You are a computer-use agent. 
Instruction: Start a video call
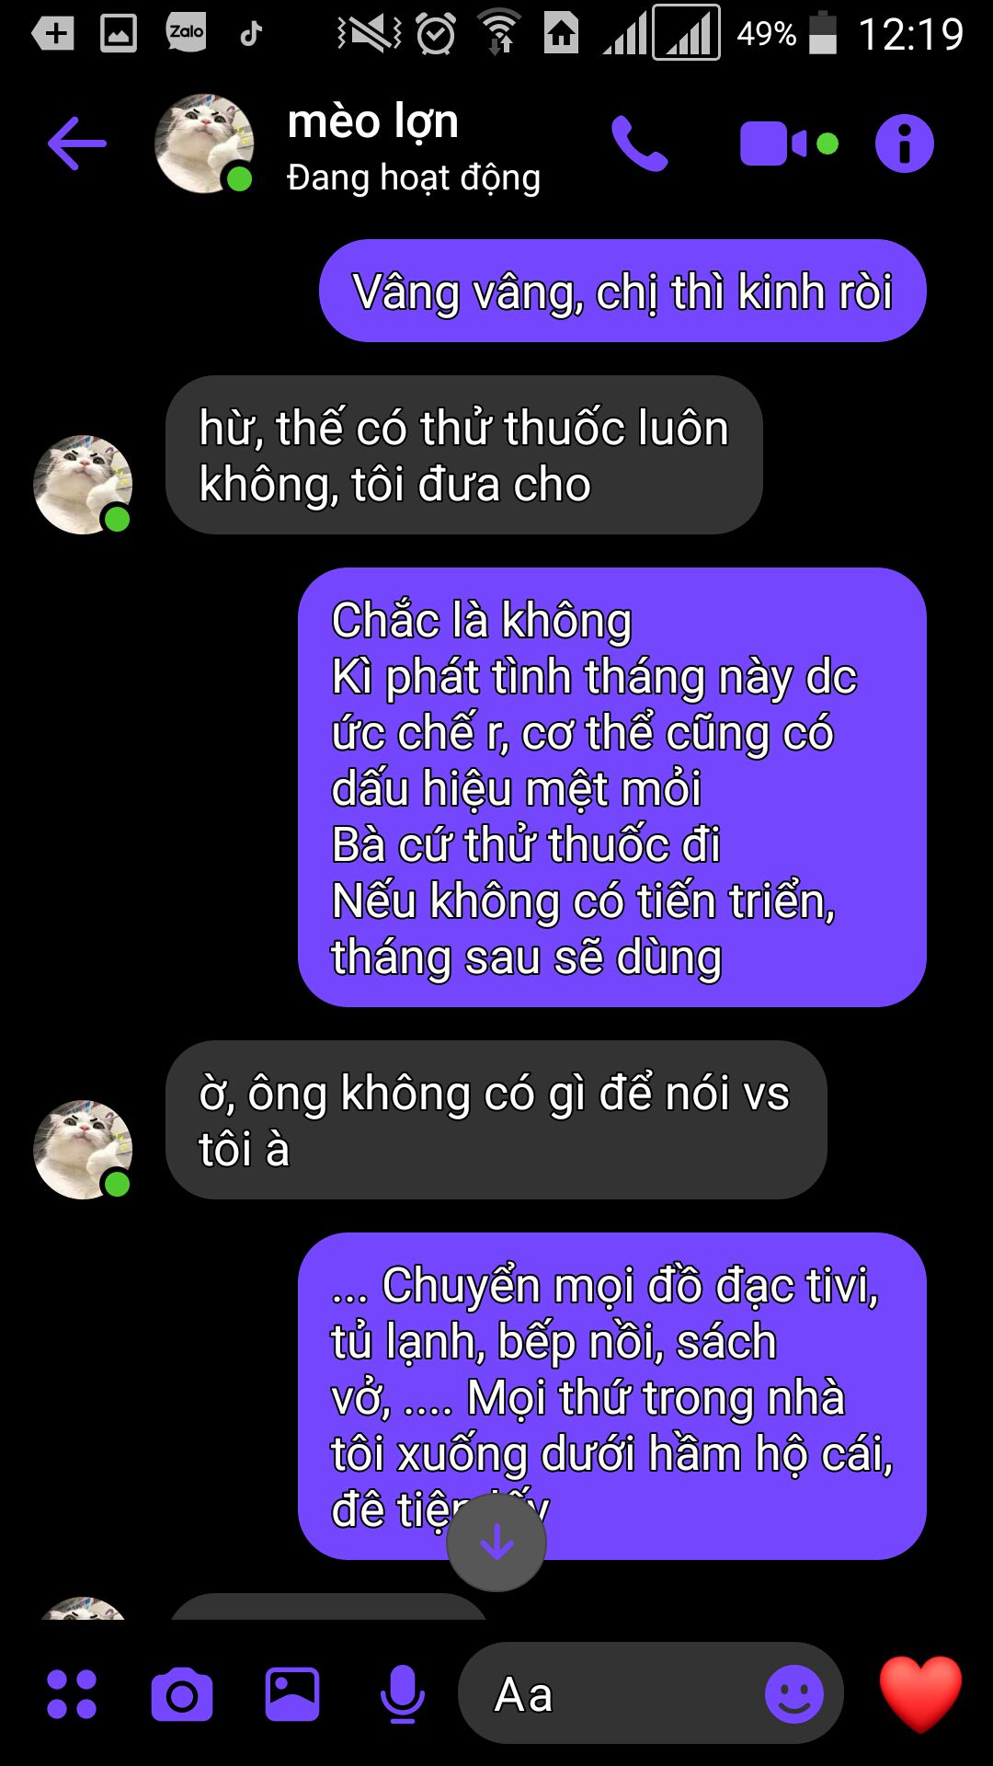coord(789,143)
